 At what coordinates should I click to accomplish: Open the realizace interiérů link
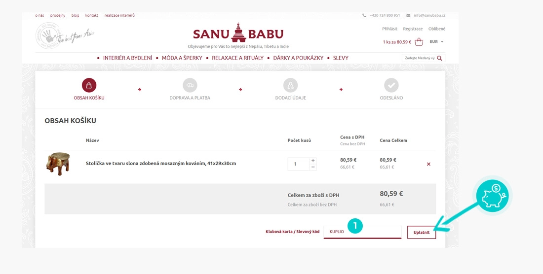pos(119,16)
